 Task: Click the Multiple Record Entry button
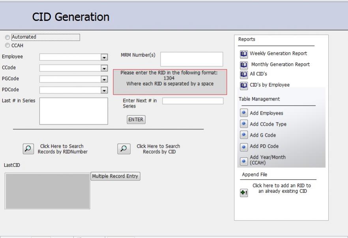coord(115,176)
